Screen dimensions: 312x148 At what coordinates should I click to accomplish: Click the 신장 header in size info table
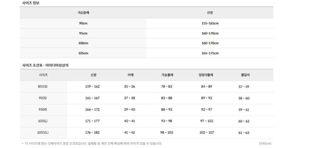coord(210,13)
